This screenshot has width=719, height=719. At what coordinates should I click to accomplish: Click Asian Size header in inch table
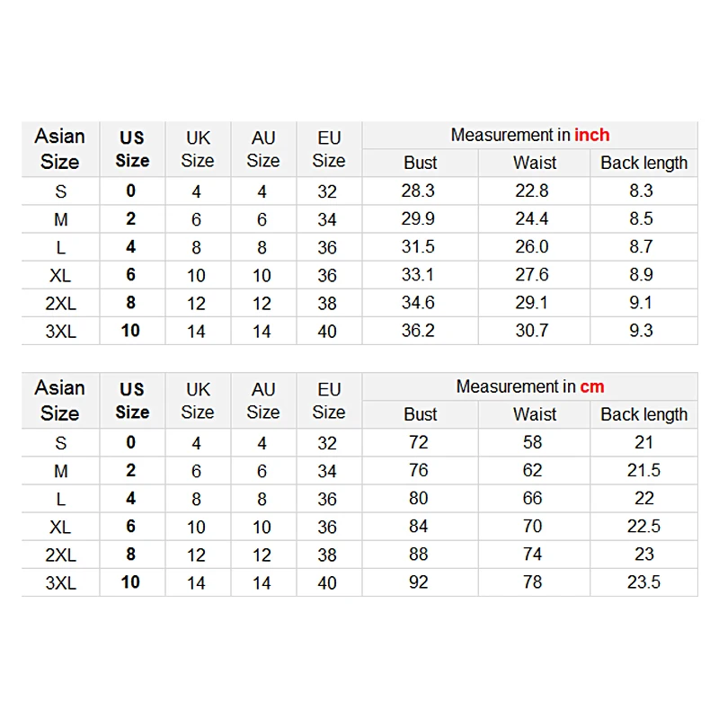[60, 149]
